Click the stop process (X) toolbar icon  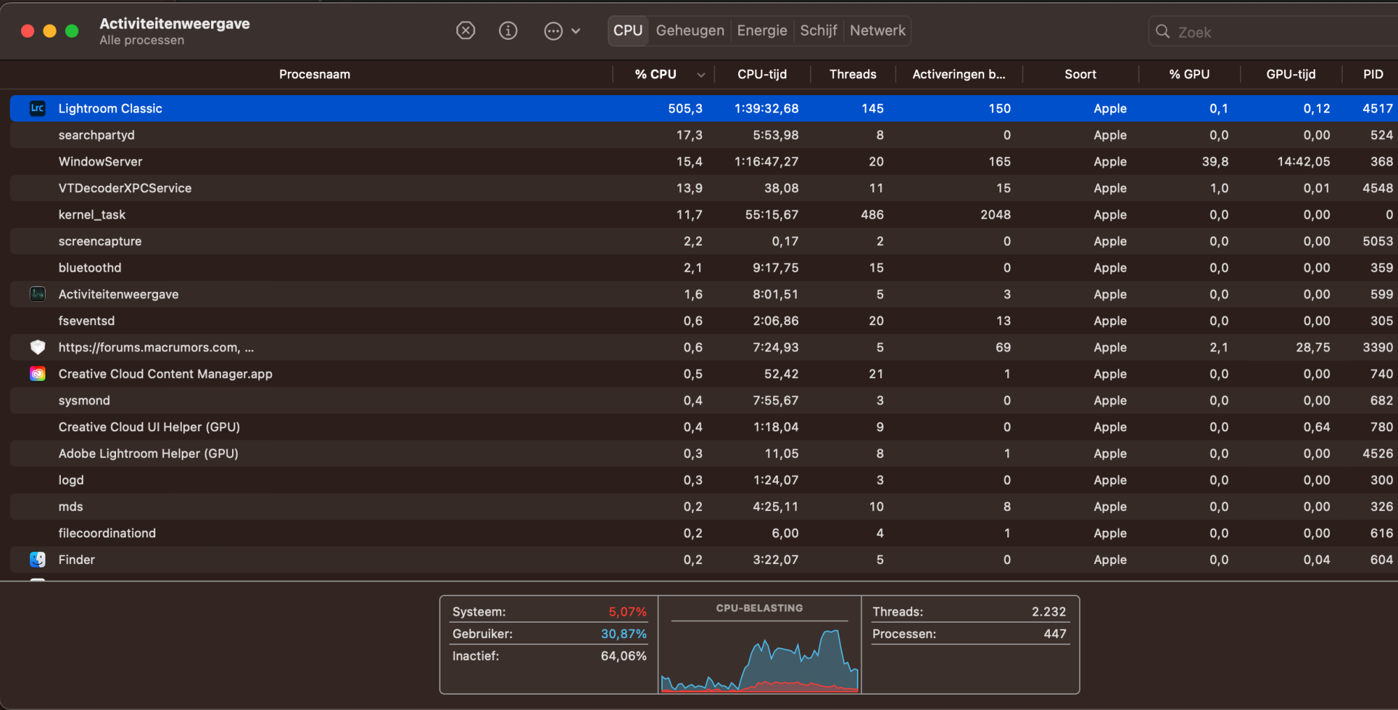point(466,31)
